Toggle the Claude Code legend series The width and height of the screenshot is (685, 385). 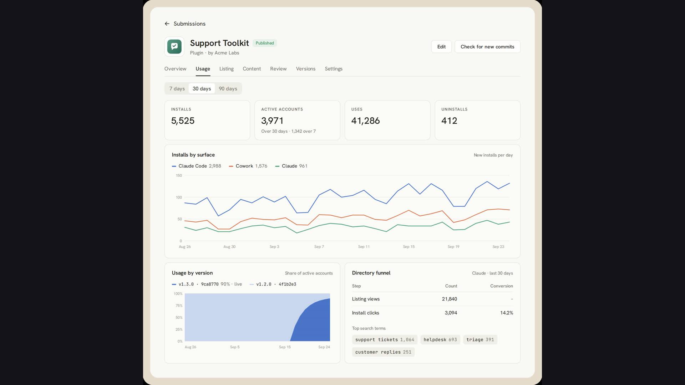tap(196, 166)
